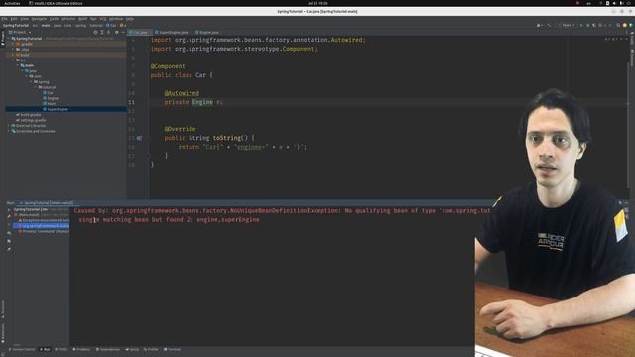The width and height of the screenshot is (635, 357).
Task: Toggle Bookmarks vertical side tab
Action: (x=2, y=333)
